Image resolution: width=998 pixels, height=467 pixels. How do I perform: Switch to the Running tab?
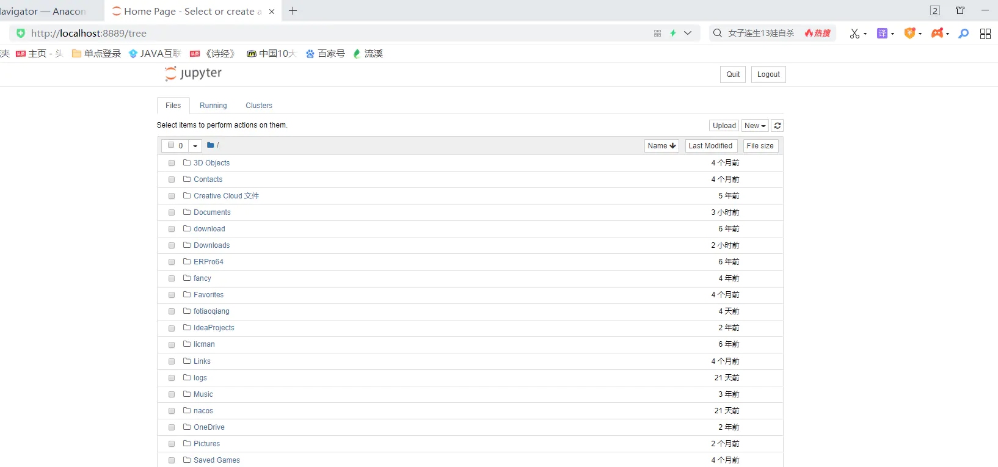[213, 106]
